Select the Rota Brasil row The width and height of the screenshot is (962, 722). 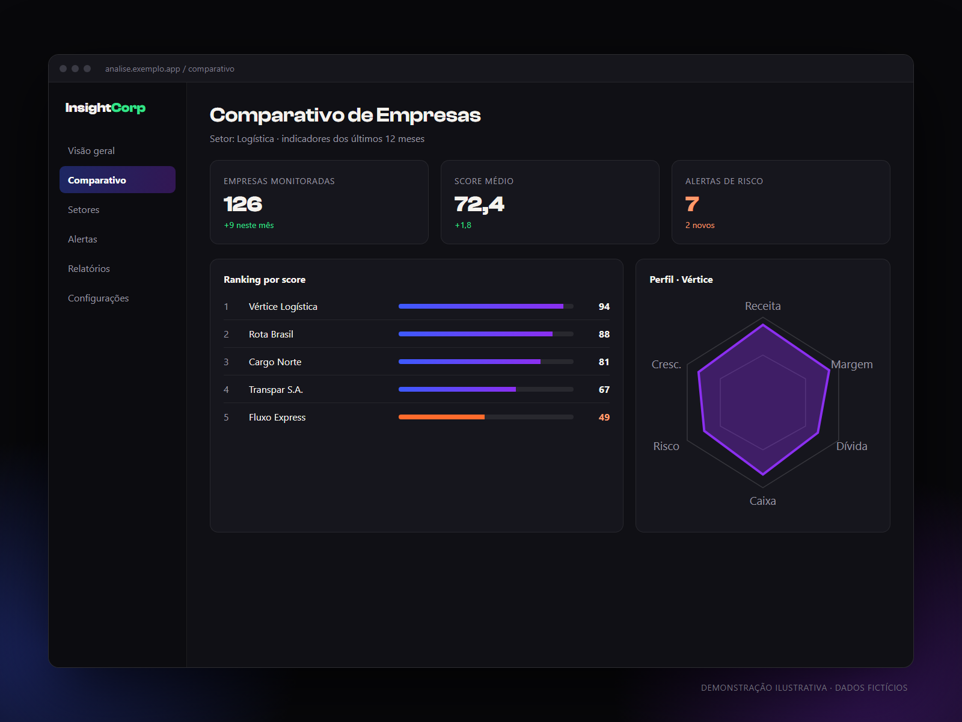pyautogui.click(x=417, y=334)
